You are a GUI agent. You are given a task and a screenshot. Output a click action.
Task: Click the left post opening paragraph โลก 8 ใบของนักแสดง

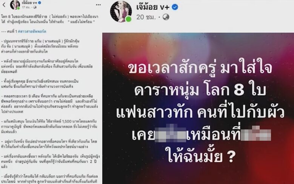(50, 19)
